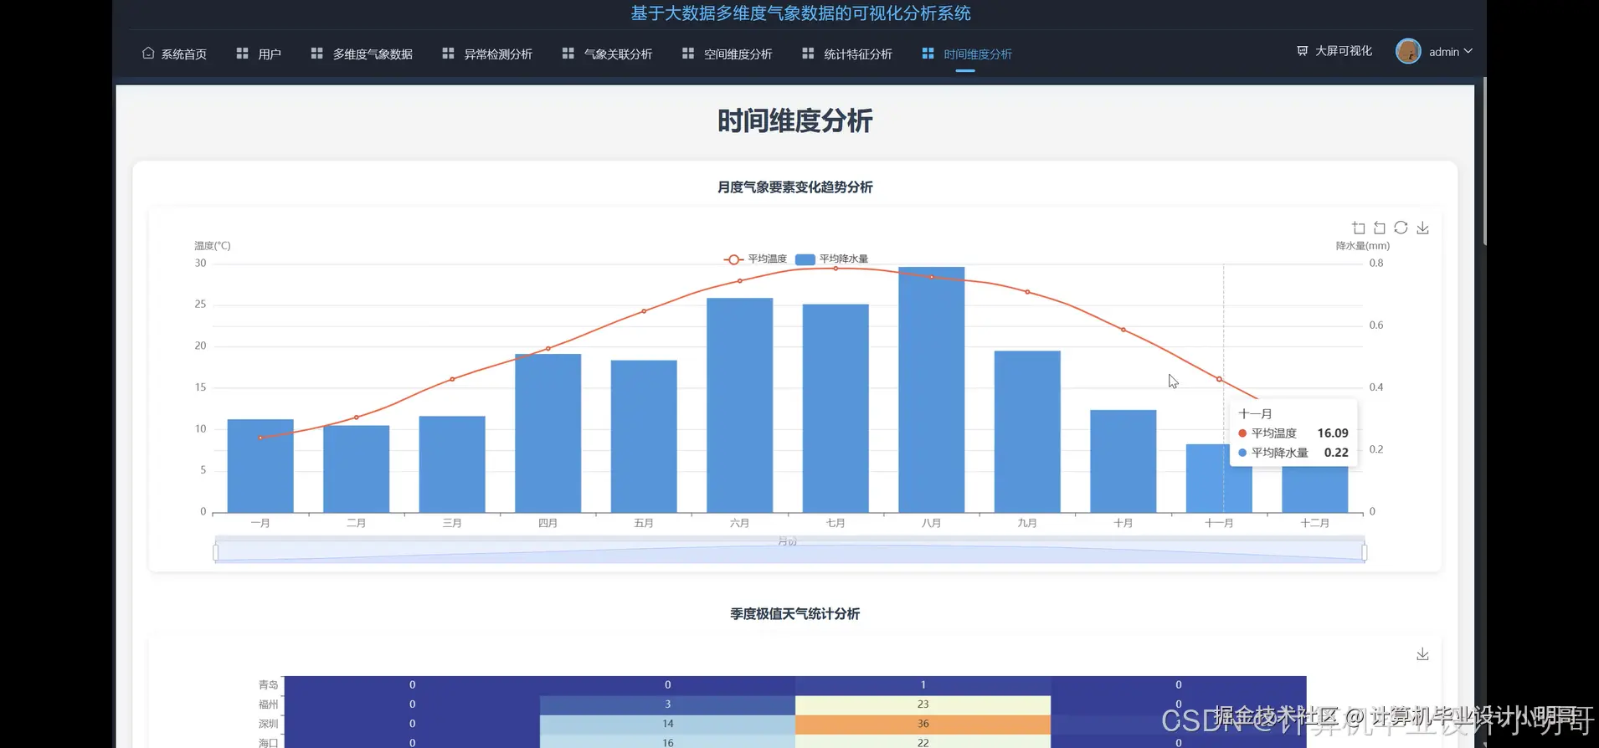Download the monthly trend chart as image
Image resolution: width=1599 pixels, height=748 pixels.
1422,228
